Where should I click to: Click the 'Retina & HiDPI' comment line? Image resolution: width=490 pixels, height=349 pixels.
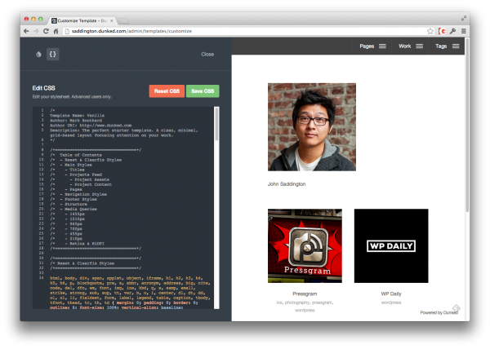[x=78, y=244]
